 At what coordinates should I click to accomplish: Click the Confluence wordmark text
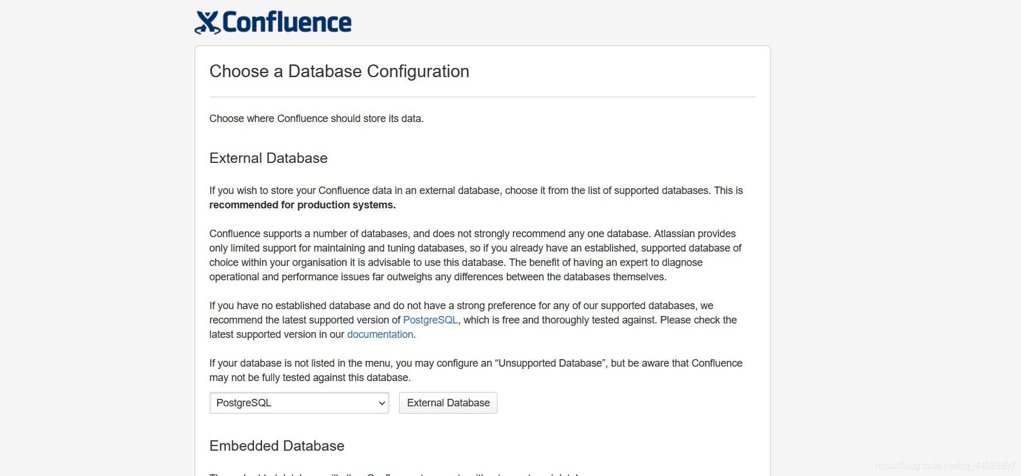tap(287, 22)
